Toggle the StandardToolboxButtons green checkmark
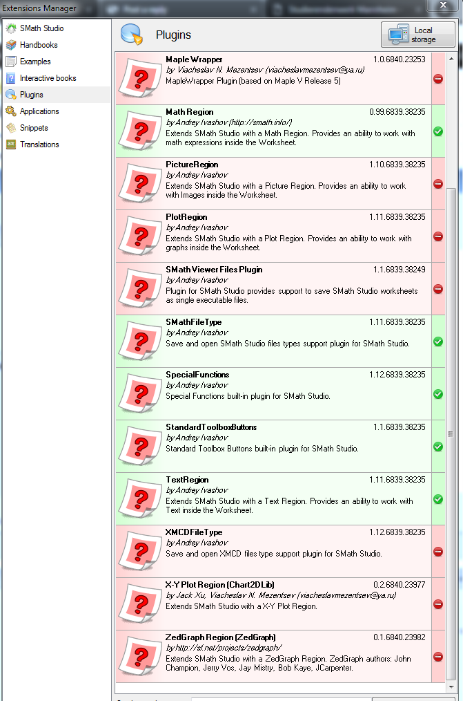 click(x=437, y=447)
